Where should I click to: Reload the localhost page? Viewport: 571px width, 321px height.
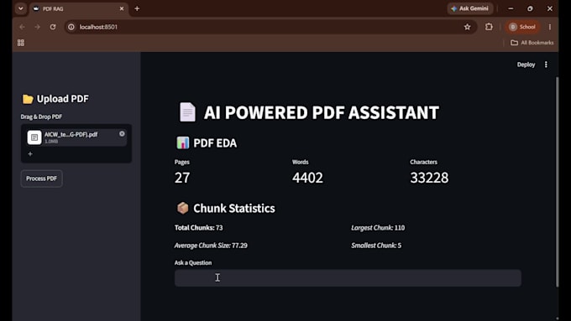coord(53,27)
